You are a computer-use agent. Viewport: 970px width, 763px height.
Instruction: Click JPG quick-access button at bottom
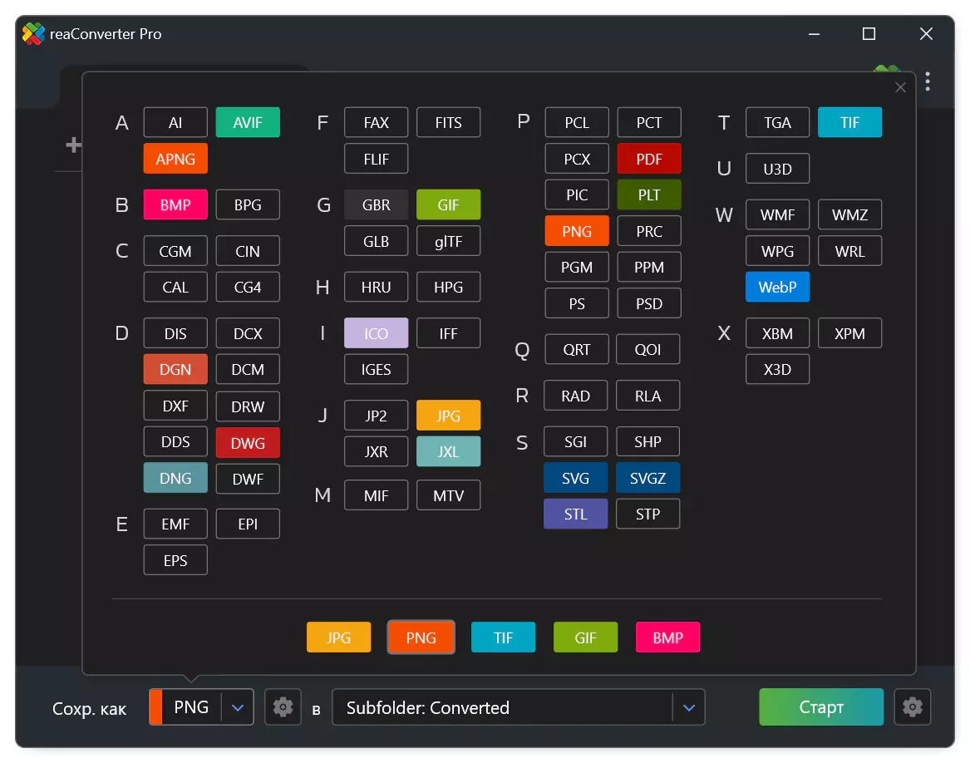(338, 637)
